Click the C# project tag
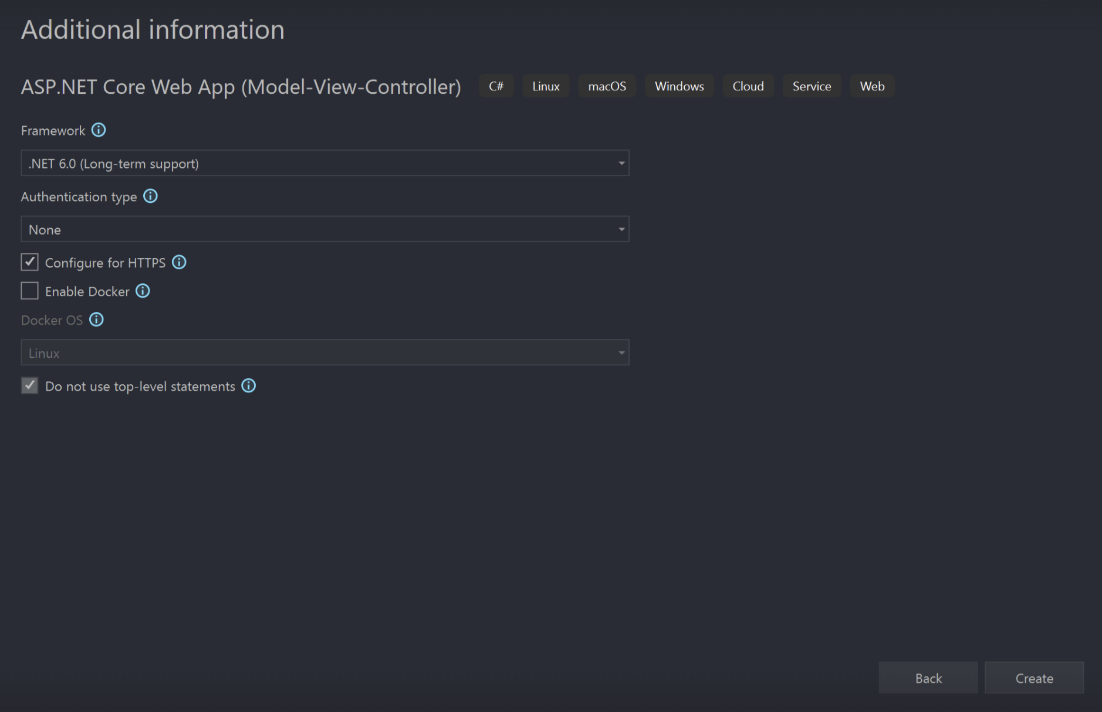This screenshot has height=712, width=1102. [496, 86]
